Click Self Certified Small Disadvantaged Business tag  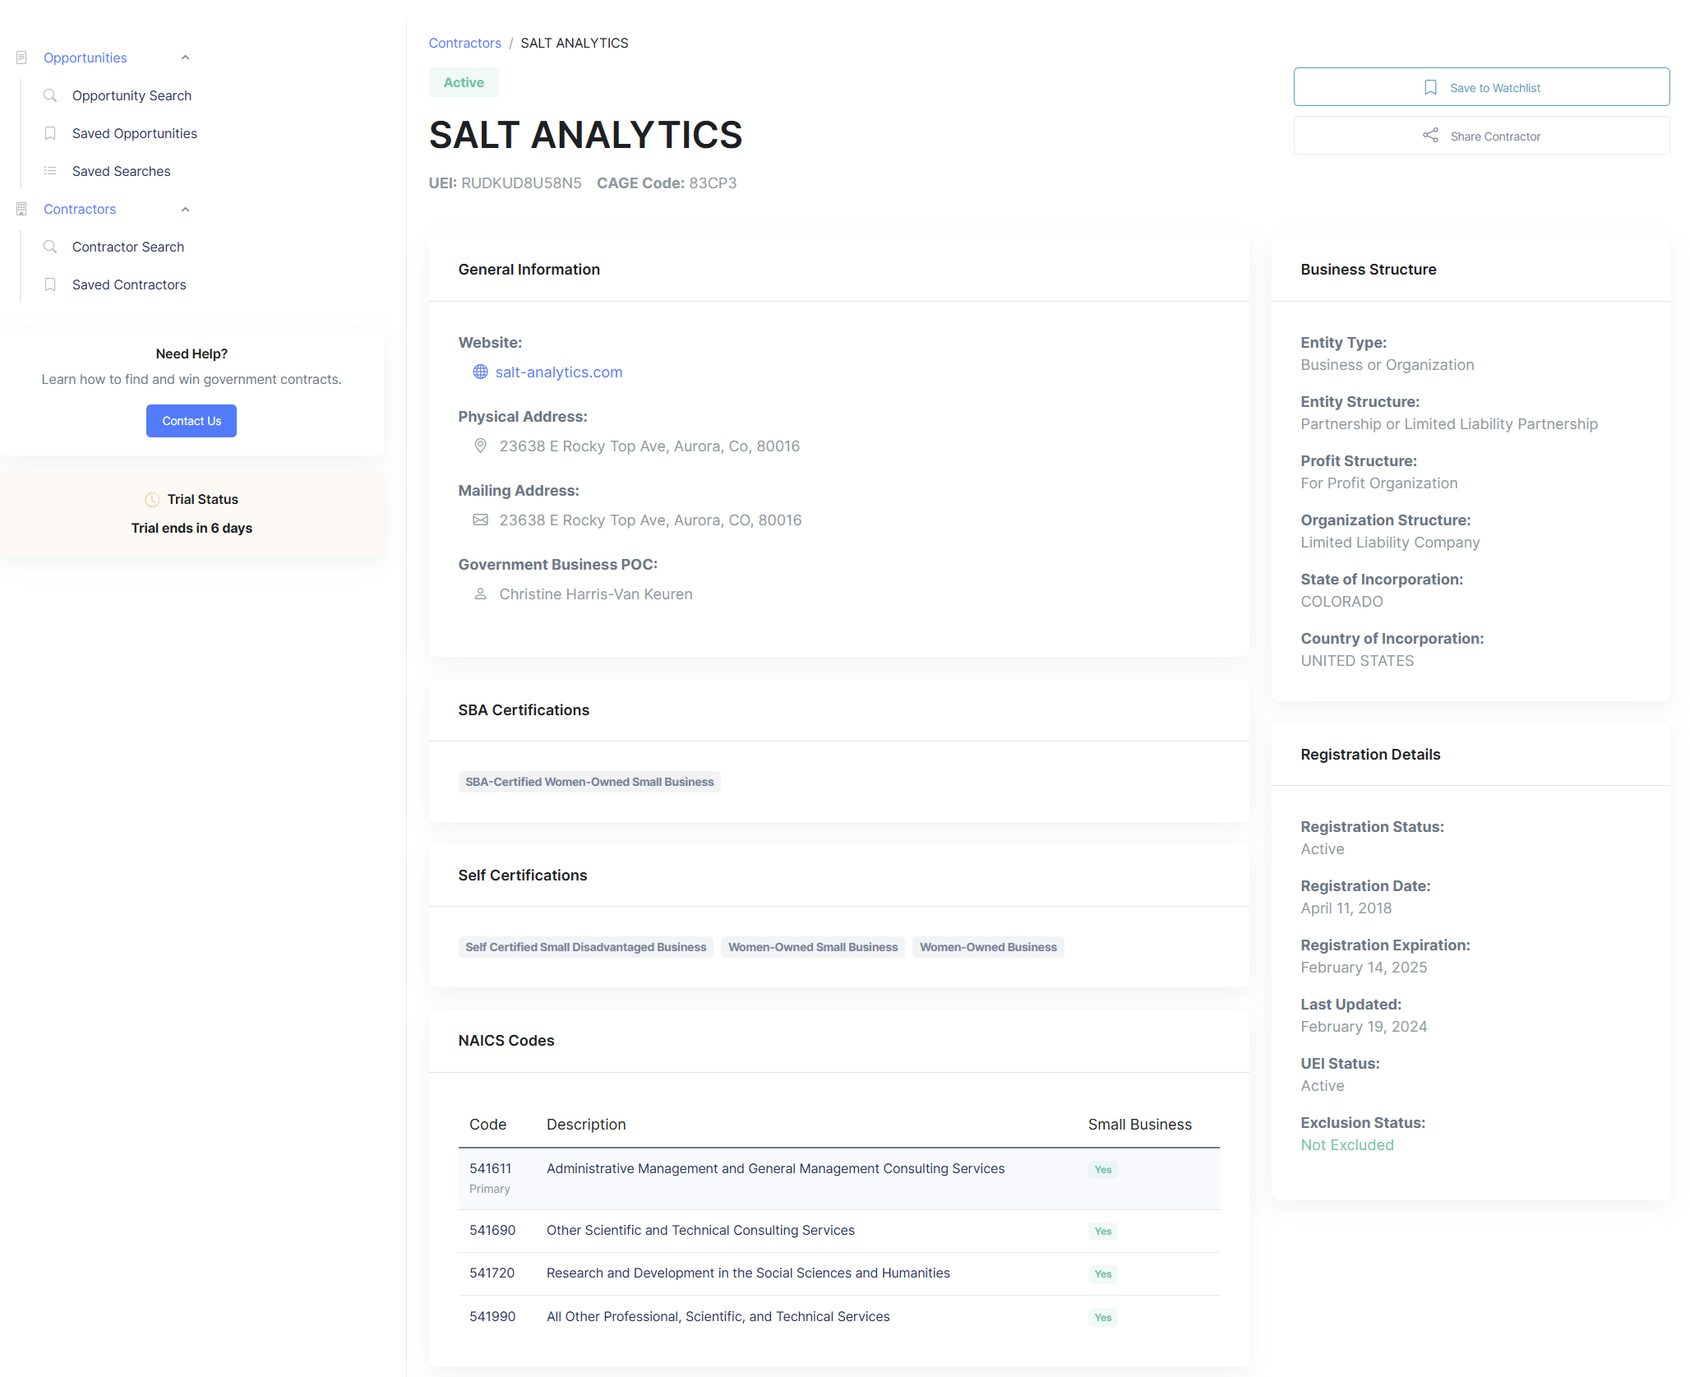[x=586, y=947]
